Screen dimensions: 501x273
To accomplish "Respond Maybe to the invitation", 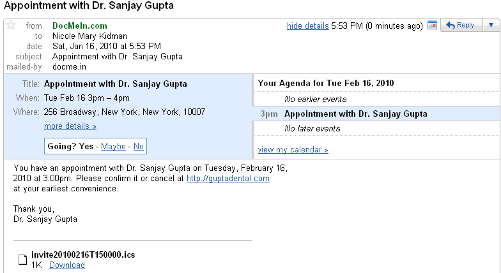I will click(x=113, y=147).
